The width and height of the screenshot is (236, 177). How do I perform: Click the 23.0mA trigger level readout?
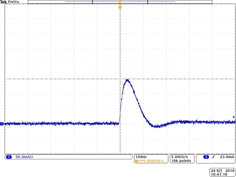click(227, 157)
